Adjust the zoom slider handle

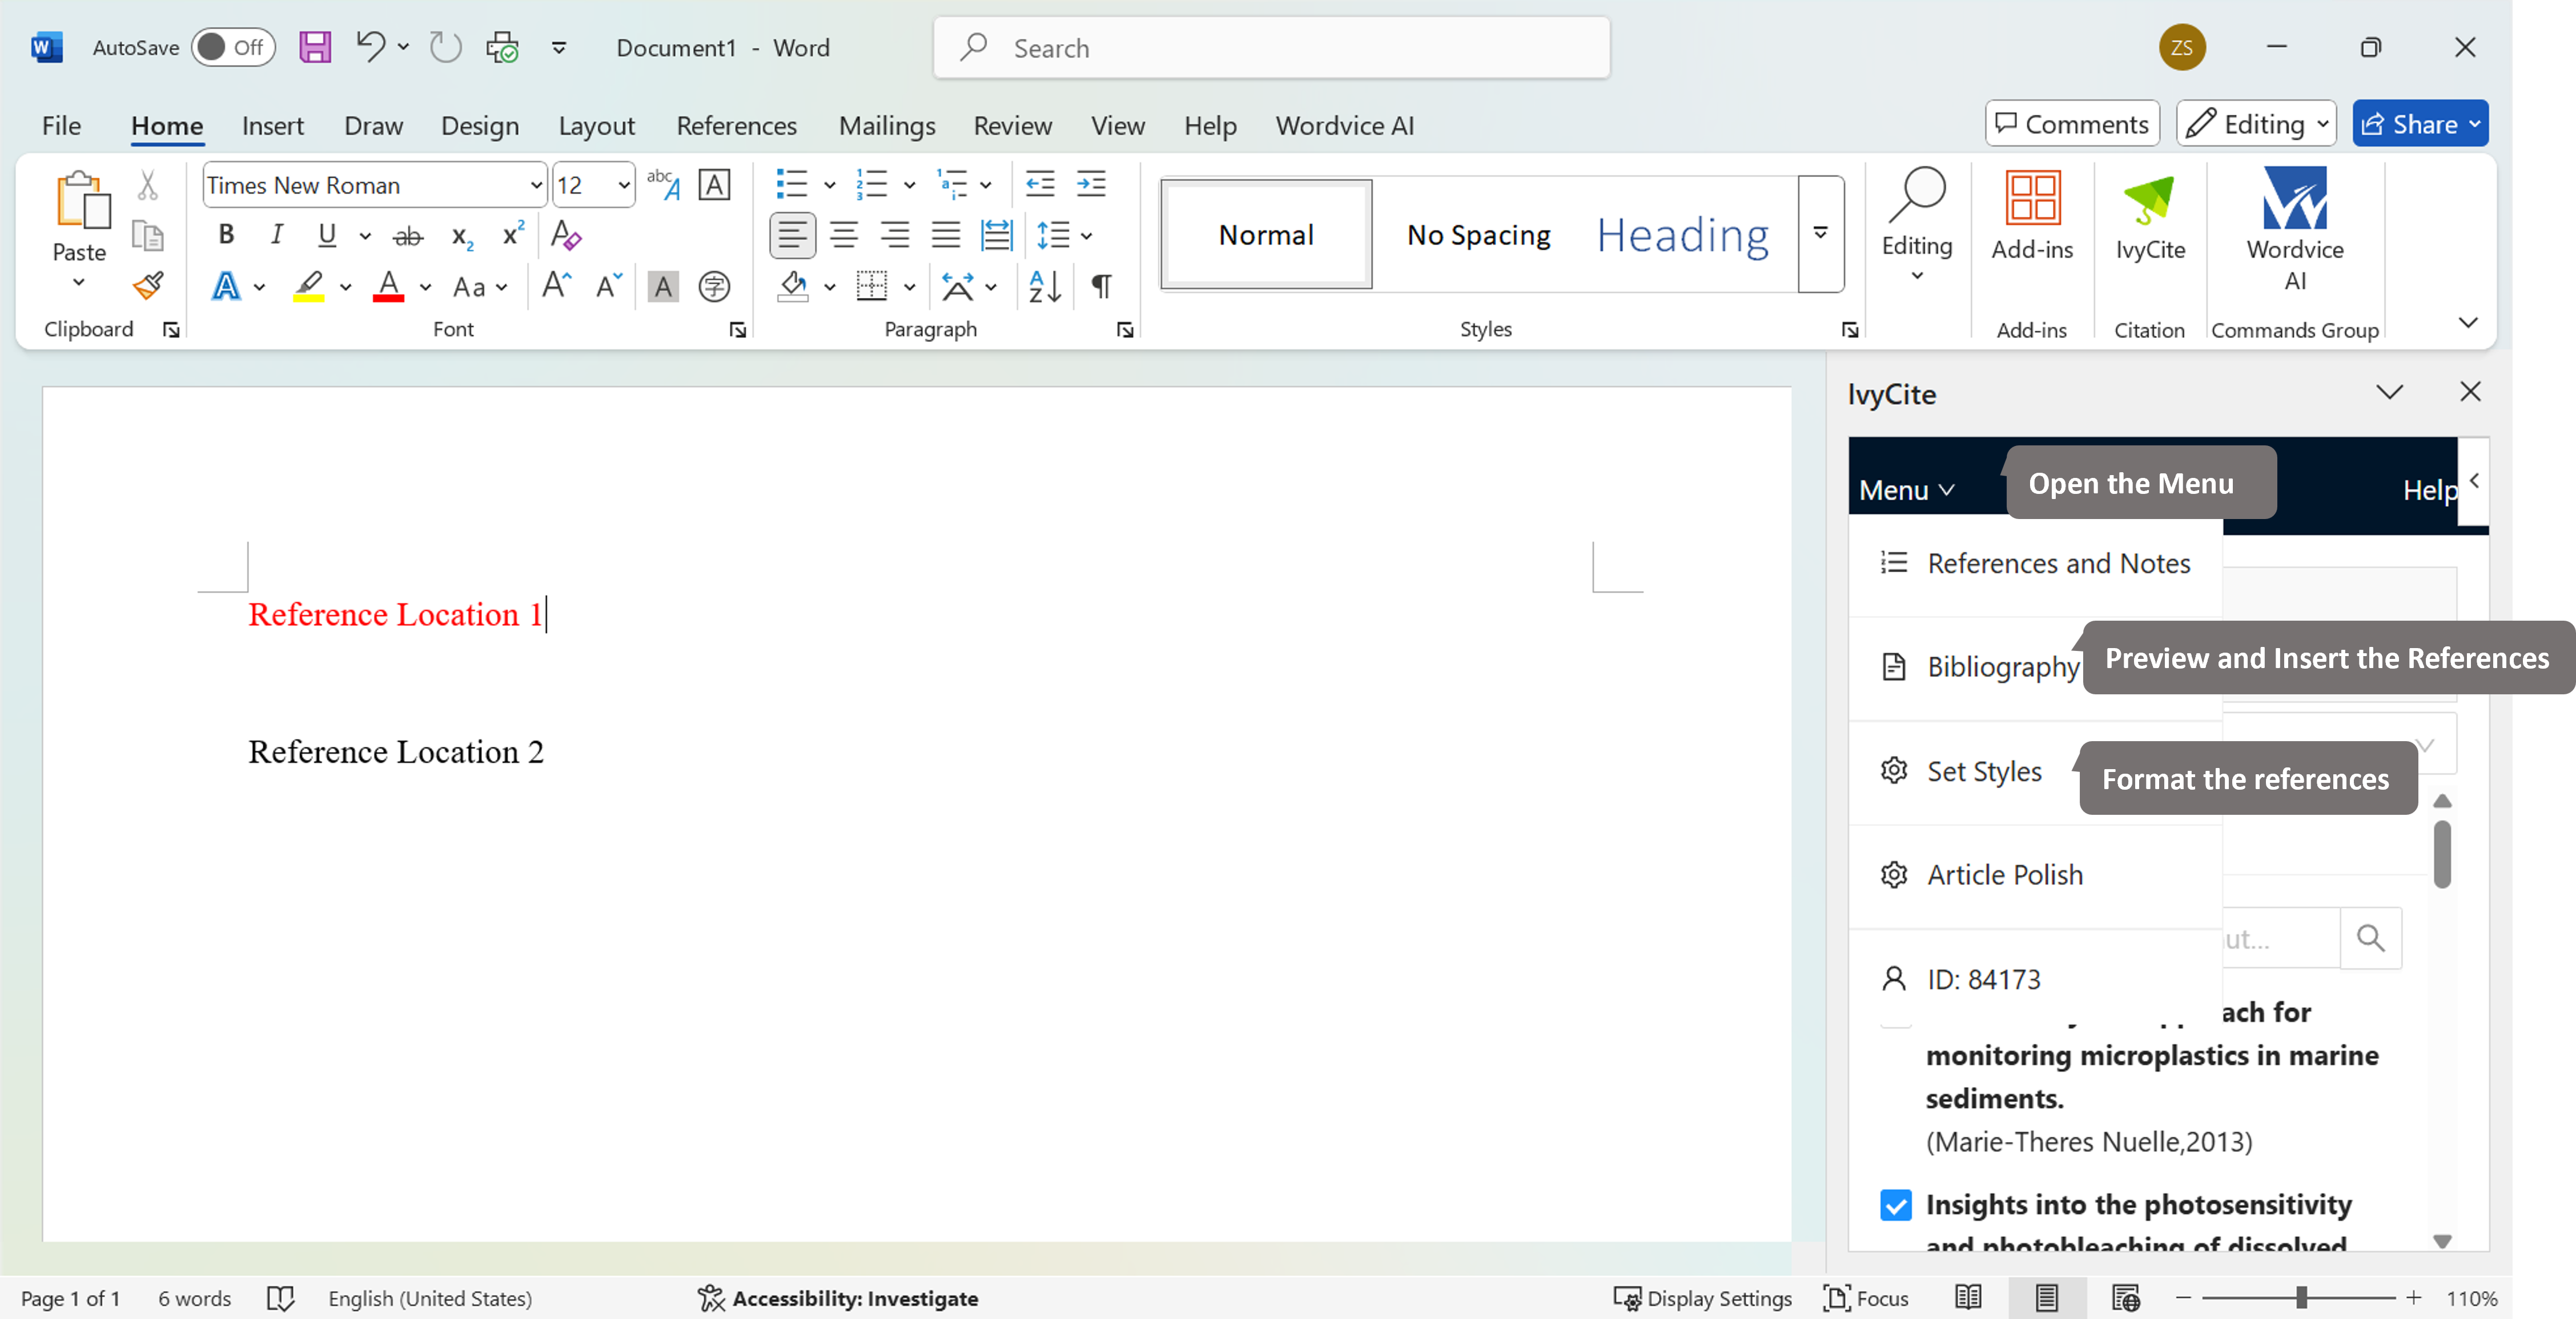pos(2301,1298)
